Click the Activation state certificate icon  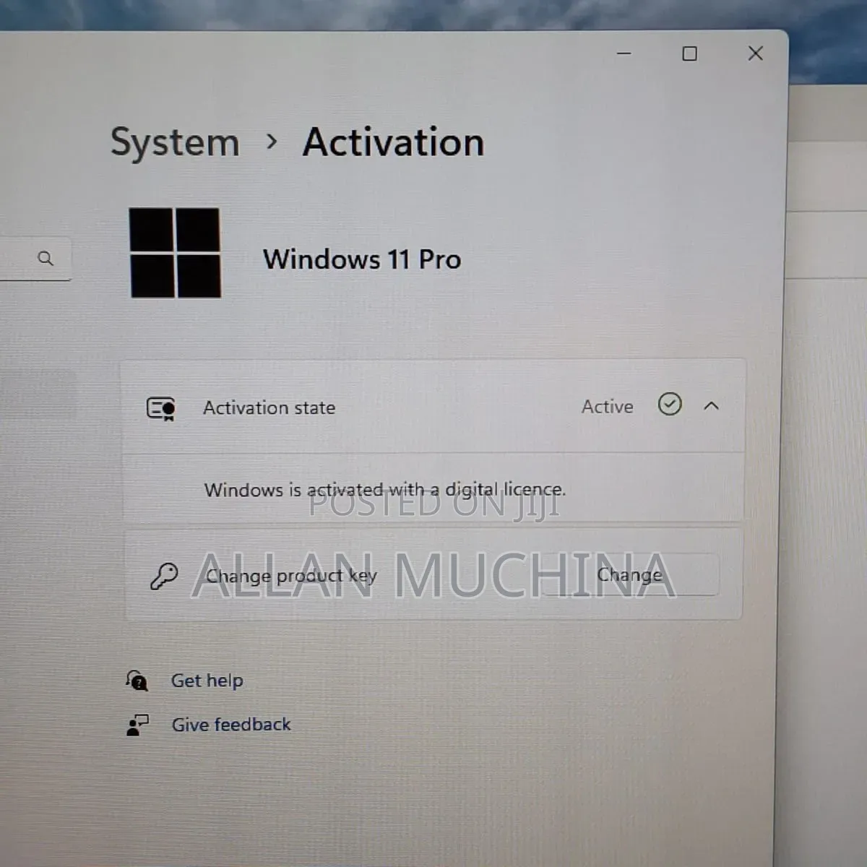[x=161, y=408]
